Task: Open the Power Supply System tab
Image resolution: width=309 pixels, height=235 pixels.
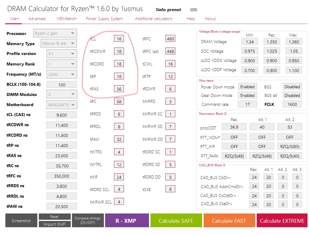Action: click(x=104, y=19)
